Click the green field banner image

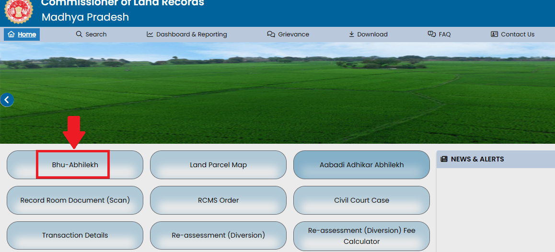288,96
